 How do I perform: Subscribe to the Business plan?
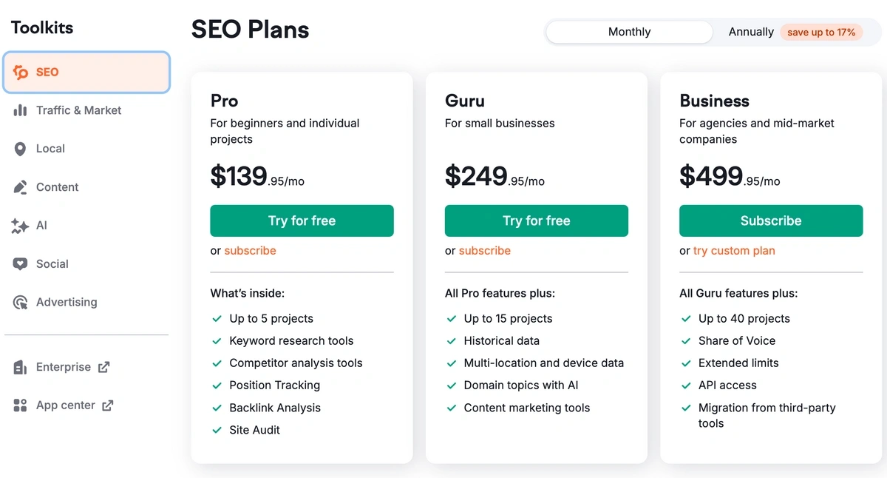pyautogui.click(x=770, y=221)
